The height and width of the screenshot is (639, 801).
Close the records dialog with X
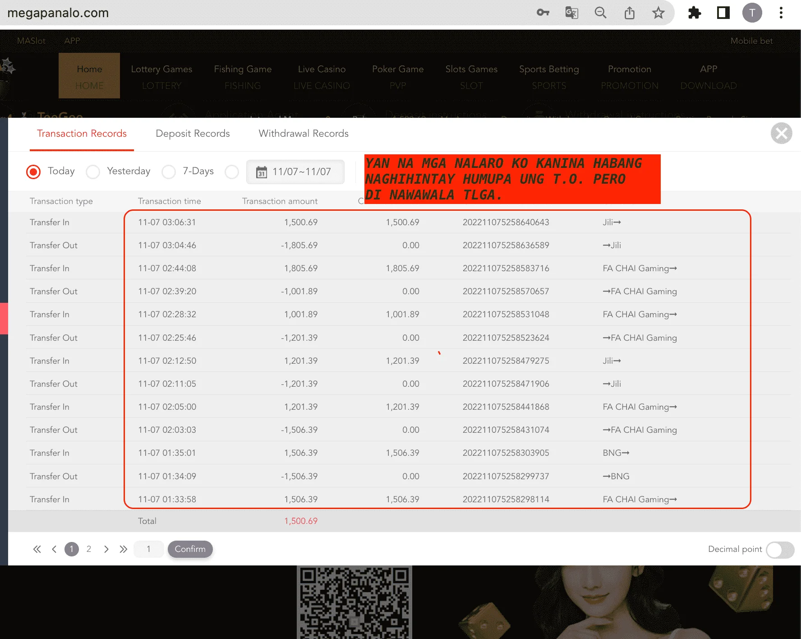782,133
